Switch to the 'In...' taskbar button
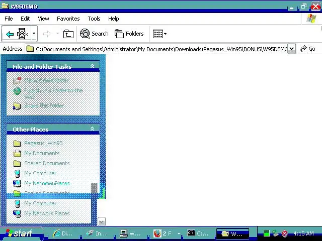The image size is (322, 241). 97,233
